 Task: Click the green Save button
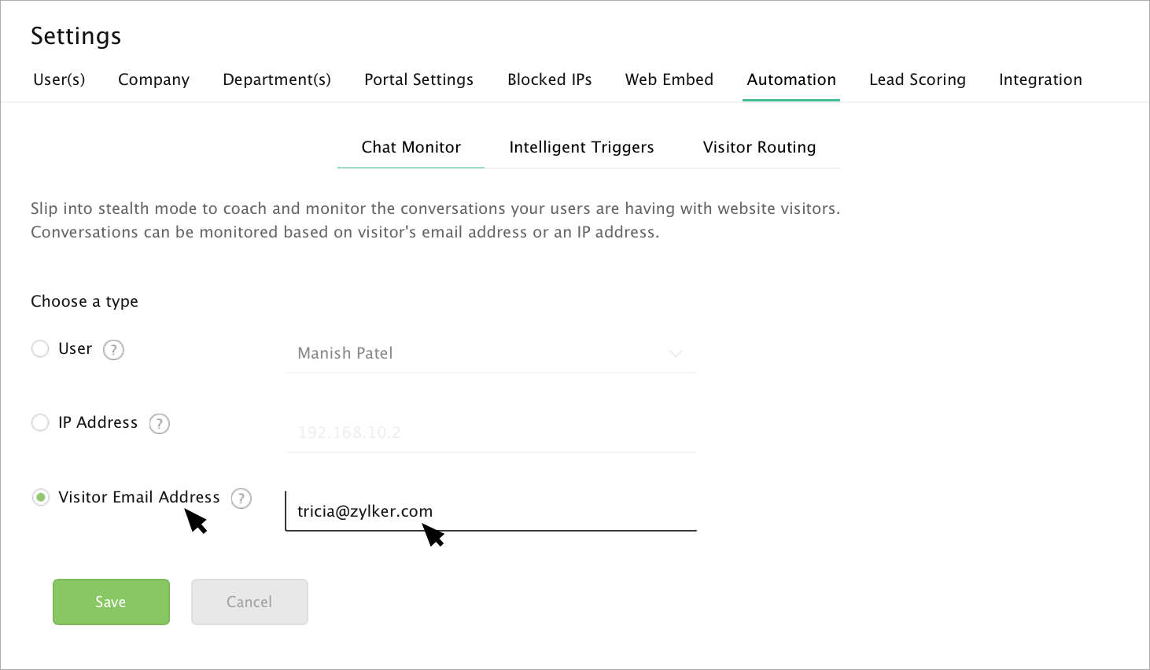111,602
